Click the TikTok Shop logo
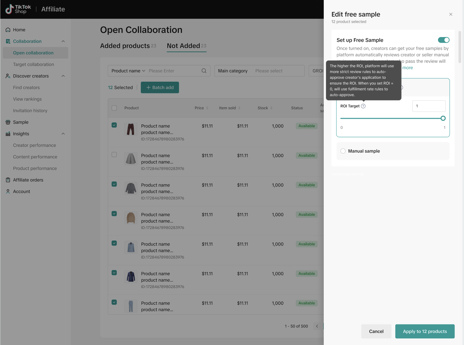Image resolution: width=464 pixels, height=345 pixels. pyautogui.click(x=18, y=9)
